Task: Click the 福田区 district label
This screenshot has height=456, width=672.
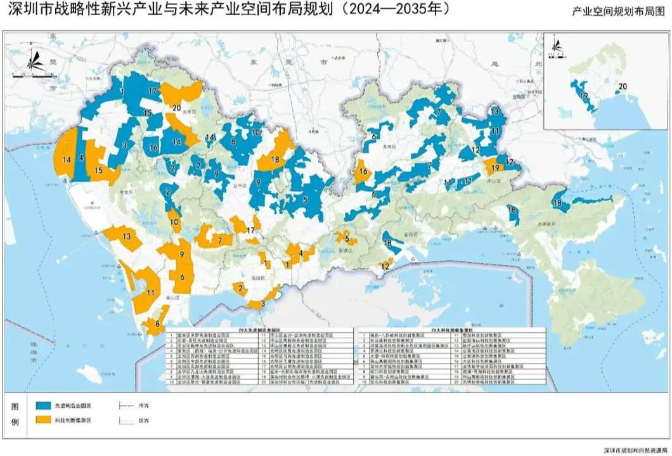Action: (x=260, y=278)
